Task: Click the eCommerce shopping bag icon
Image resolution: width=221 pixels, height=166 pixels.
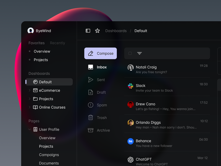Action: coord(35,90)
